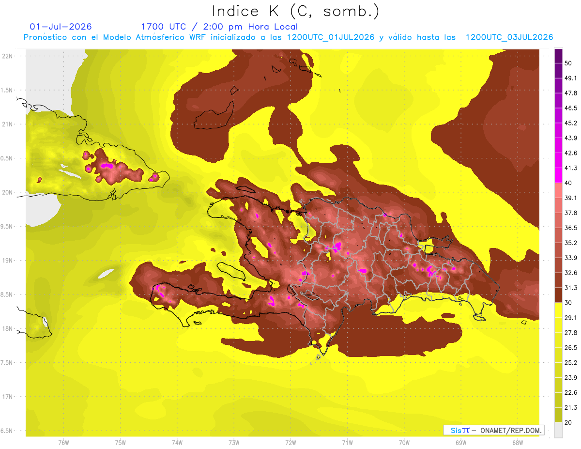Click the '18N' latitude label
The height and width of the screenshot is (449, 581).
7,329
